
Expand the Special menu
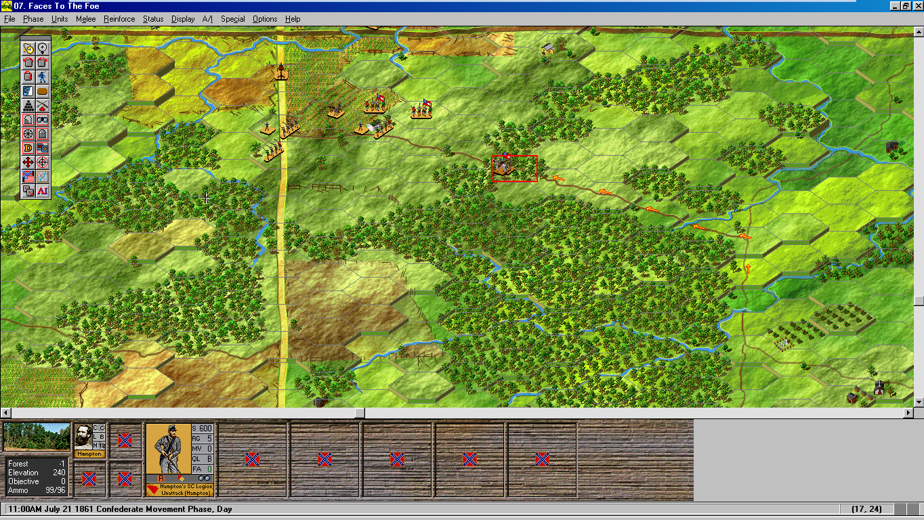(233, 19)
